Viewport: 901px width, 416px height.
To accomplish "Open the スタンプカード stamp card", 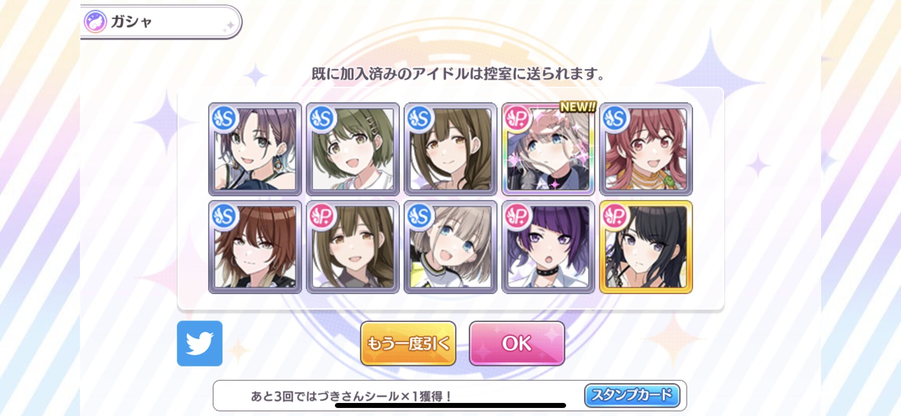I will point(632,395).
